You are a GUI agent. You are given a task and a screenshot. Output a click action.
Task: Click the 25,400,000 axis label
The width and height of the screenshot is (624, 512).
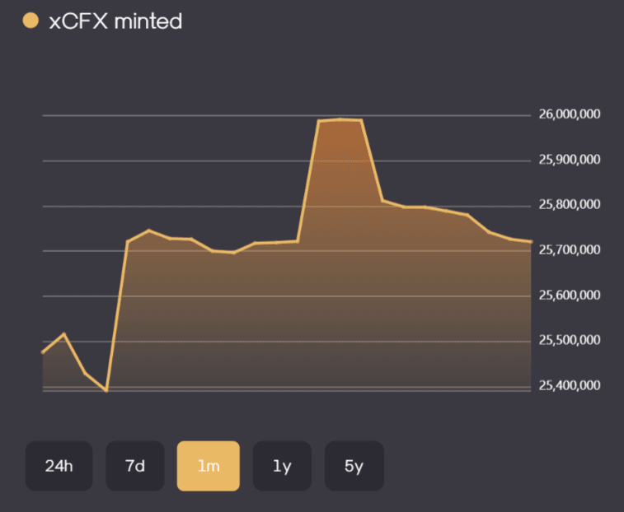pyautogui.click(x=570, y=385)
